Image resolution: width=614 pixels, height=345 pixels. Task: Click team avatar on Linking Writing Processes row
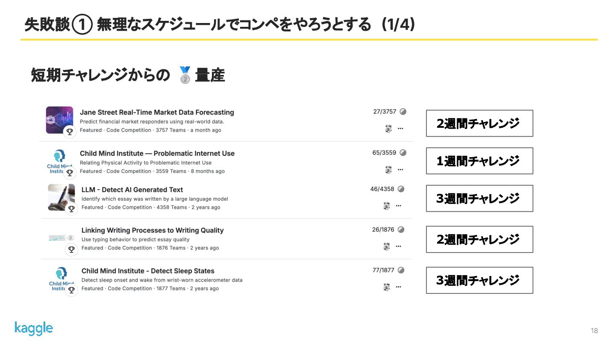pyautogui.click(x=387, y=246)
